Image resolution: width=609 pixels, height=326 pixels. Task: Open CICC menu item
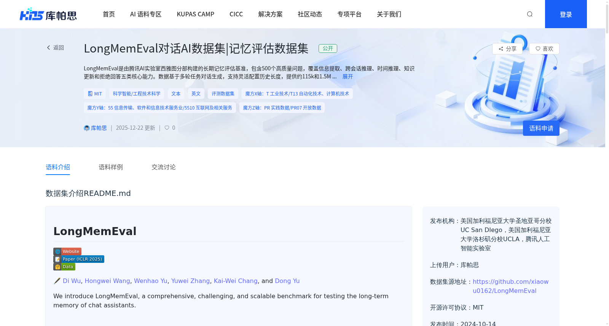236,14
